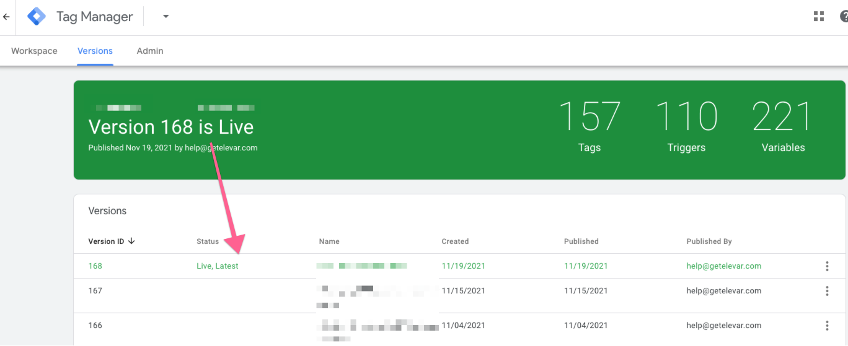Click the Status column header
Image resolution: width=848 pixels, height=346 pixels.
pyautogui.click(x=208, y=241)
